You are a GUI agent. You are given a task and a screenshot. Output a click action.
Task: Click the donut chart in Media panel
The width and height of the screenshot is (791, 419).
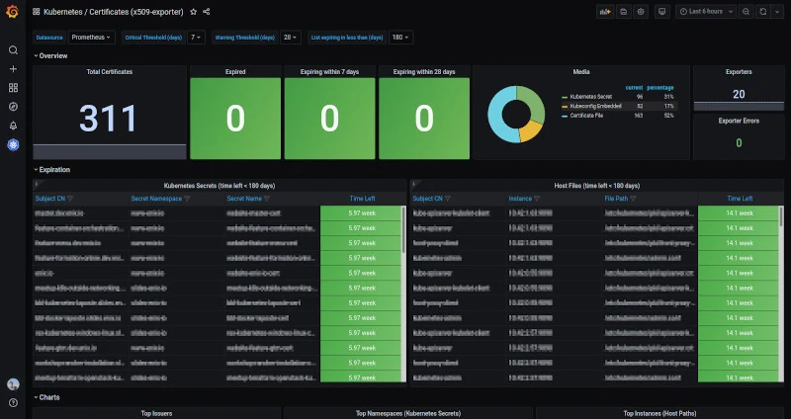pyautogui.click(x=516, y=114)
